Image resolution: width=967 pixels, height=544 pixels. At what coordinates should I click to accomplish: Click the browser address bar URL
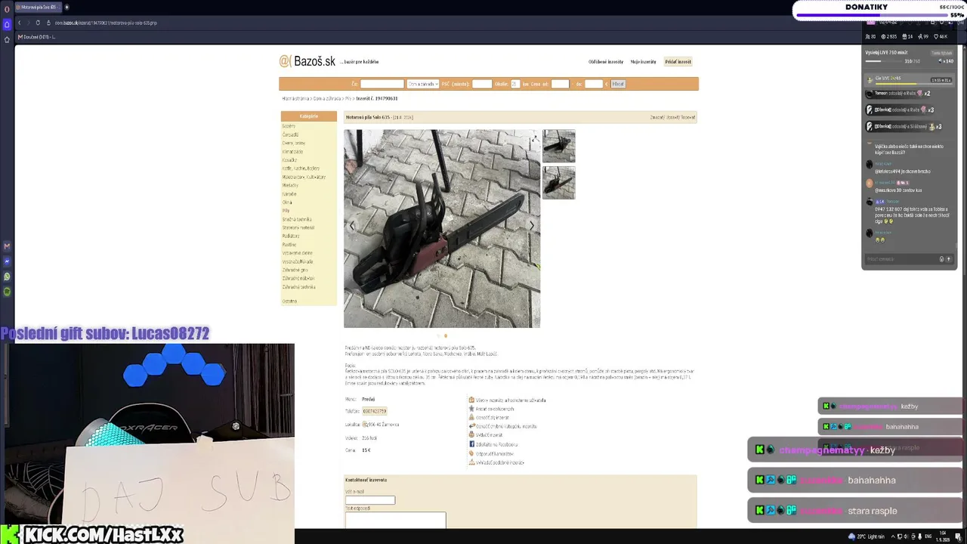click(106, 23)
